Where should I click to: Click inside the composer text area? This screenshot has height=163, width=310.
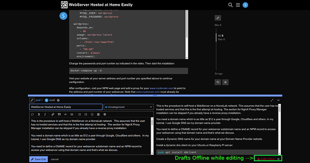pos(90,136)
